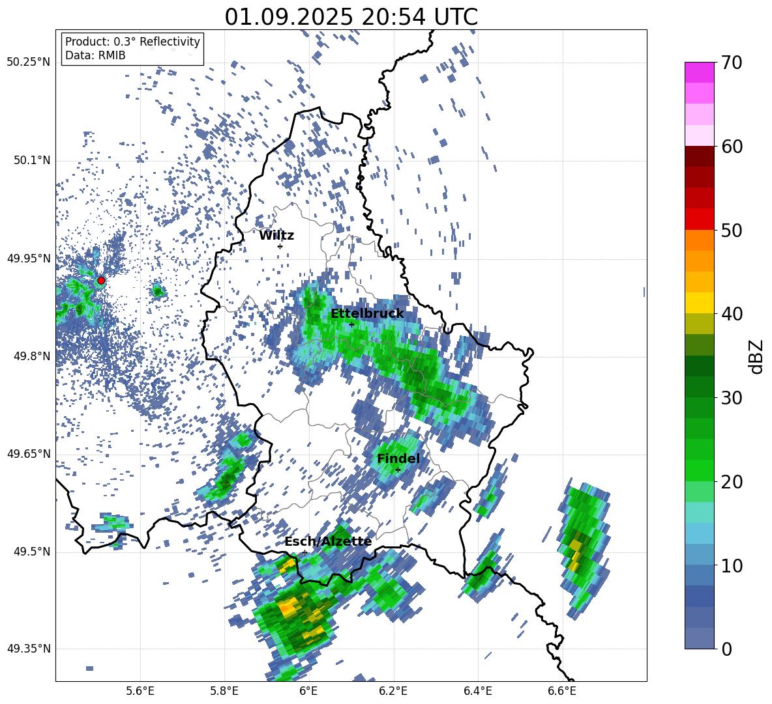Image resolution: width=772 pixels, height=704 pixels.
Task: Pick the yellow colorbar swatch above 40
Action: (699, 303)
